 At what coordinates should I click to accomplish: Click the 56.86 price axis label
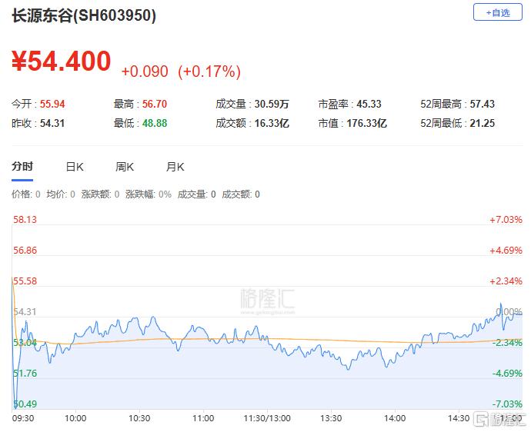pos(25,251)
